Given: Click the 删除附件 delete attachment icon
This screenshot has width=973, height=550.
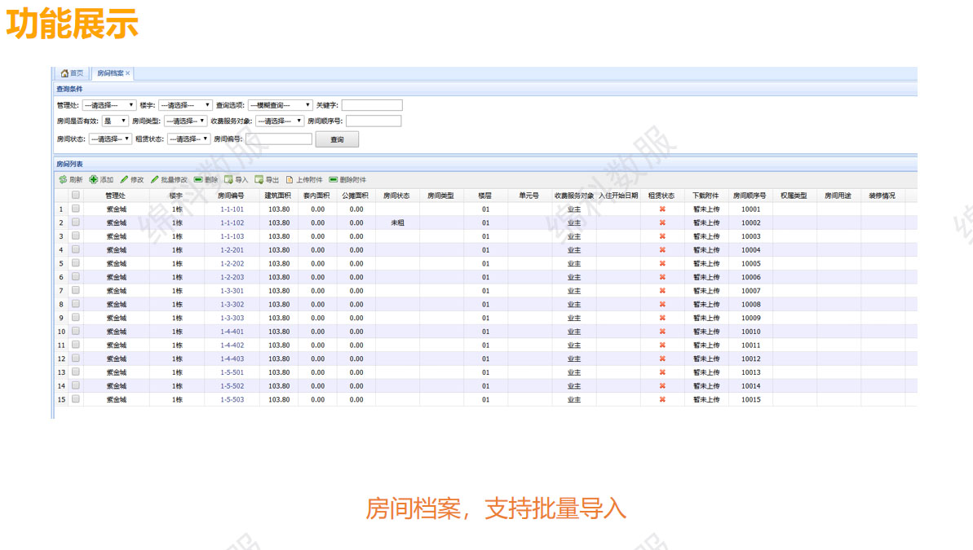Looking at the screenshot, I should [x=334, y=180].
